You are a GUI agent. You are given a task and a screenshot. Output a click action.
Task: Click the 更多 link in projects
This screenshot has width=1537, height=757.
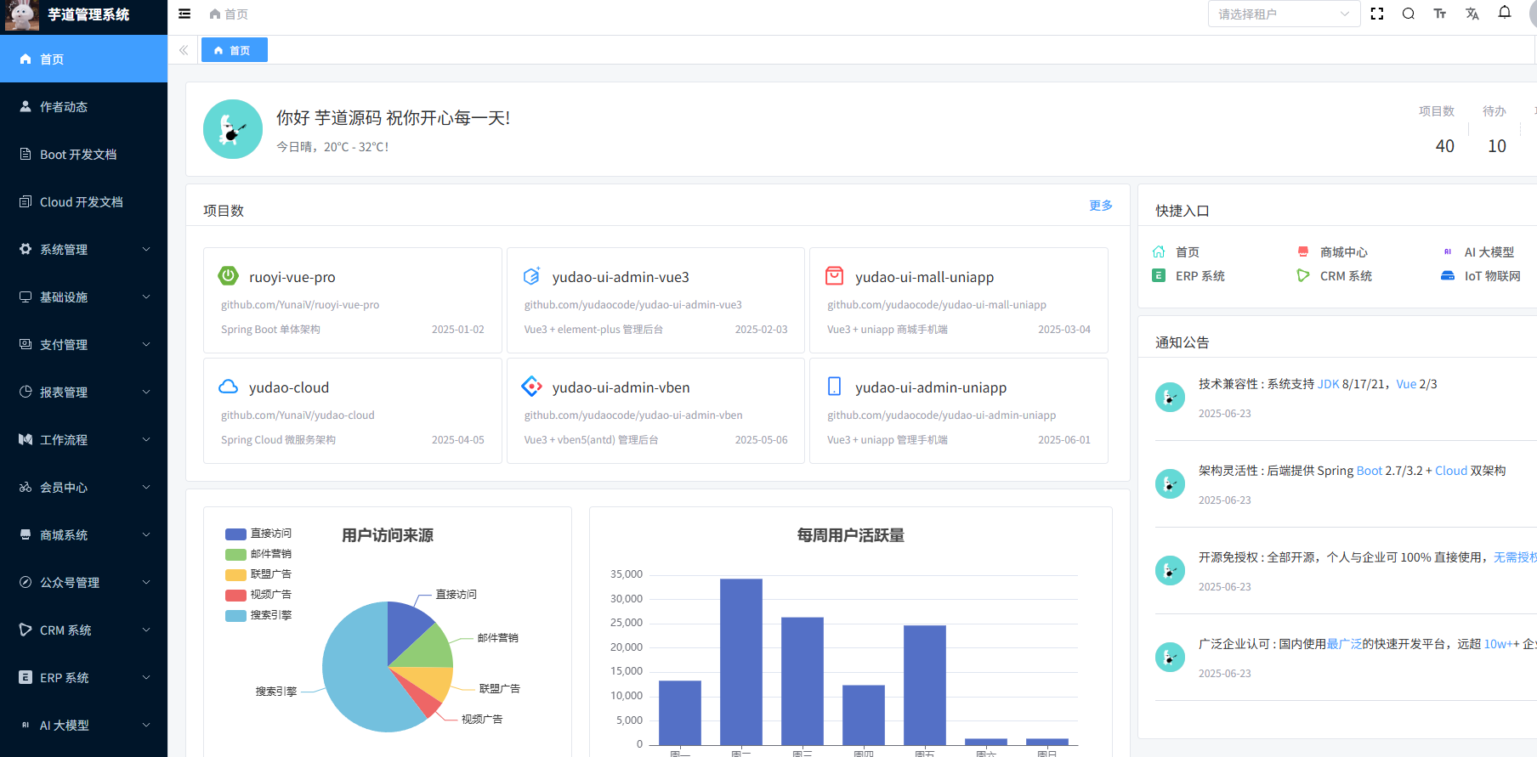(1100, 206)
